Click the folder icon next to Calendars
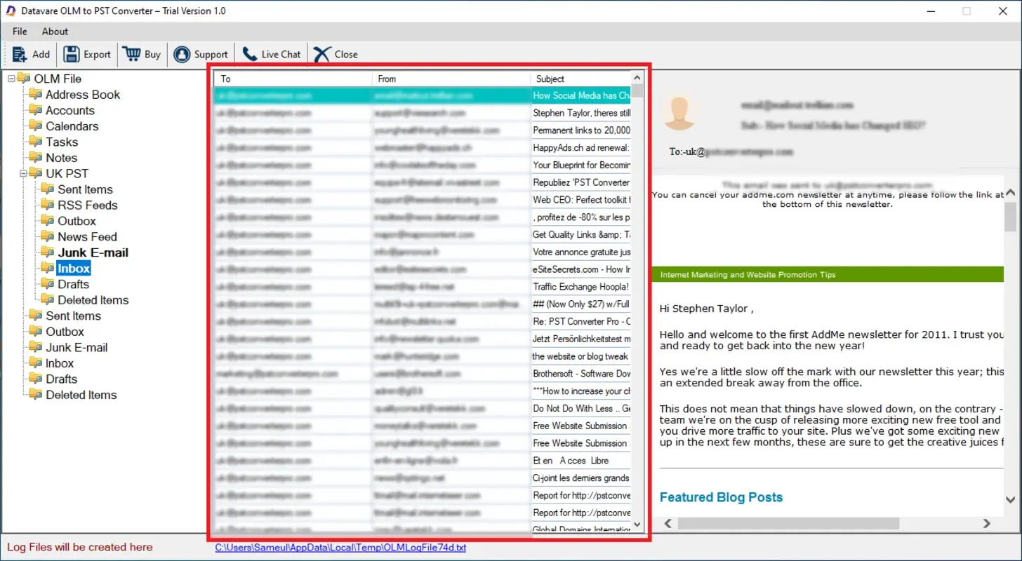 pyautogui.click(x=35, y=126)
